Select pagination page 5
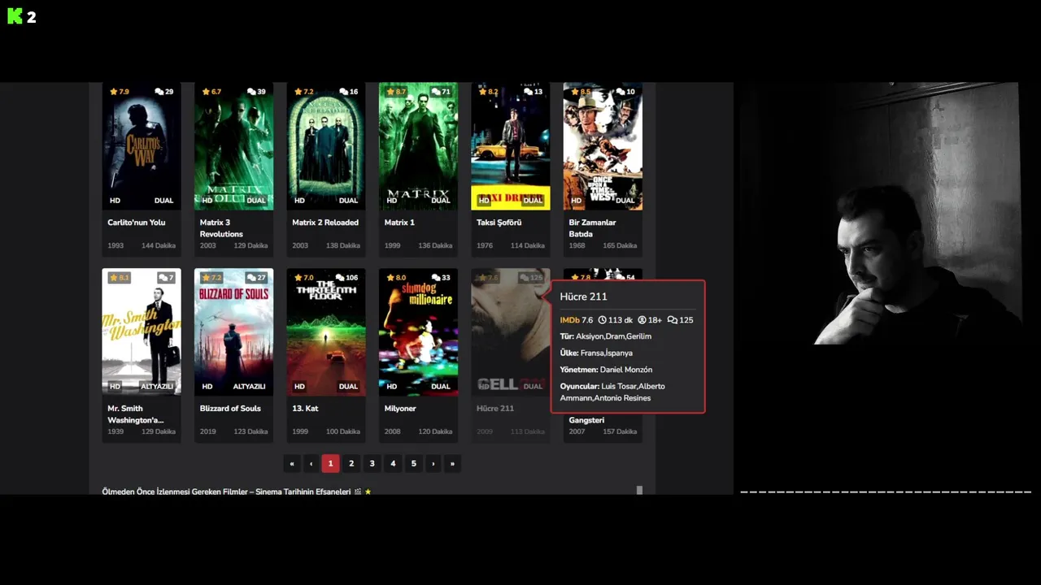Screen dimensions: 1041x585 (x=413, y=463)
